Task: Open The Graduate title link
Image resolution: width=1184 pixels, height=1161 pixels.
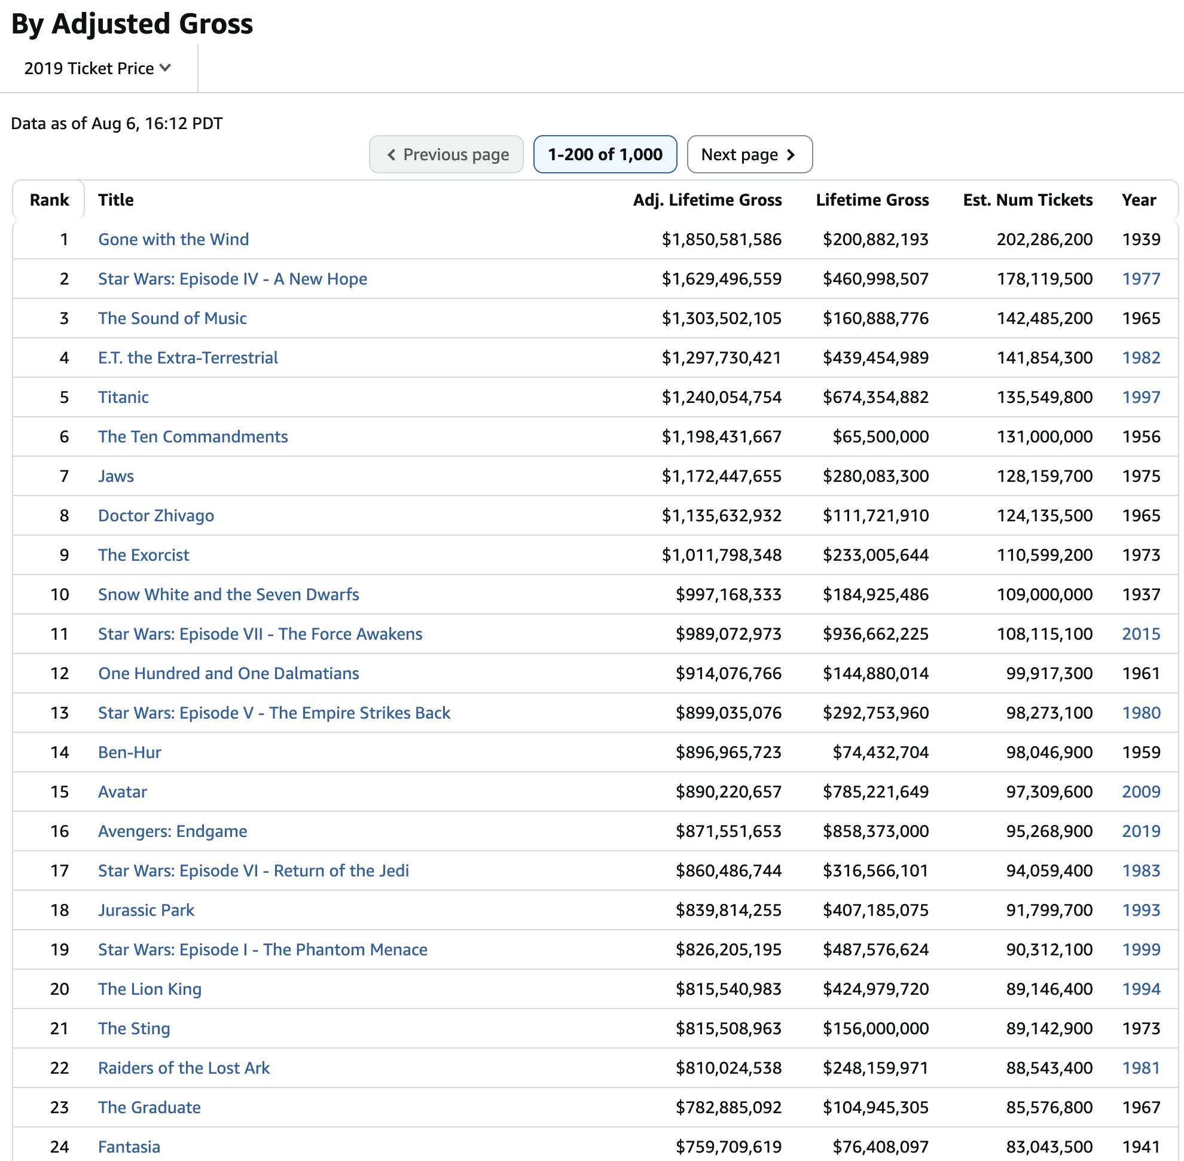Action: (149, 1107)
